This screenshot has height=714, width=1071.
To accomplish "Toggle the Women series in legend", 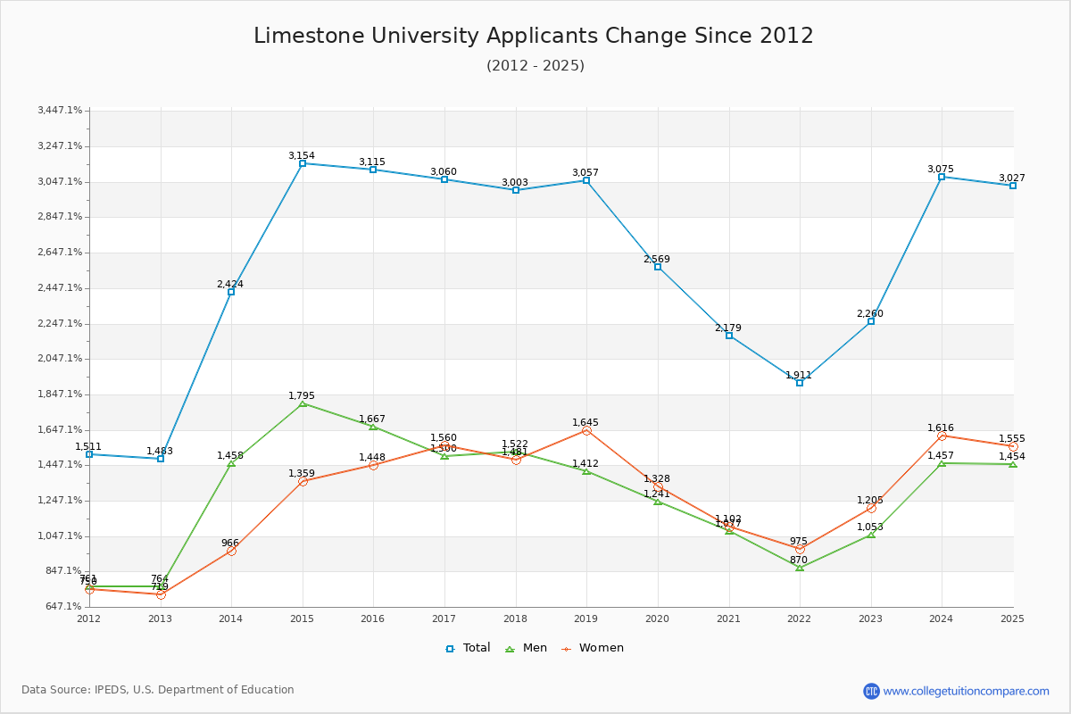I will click(x=593, y=648).
